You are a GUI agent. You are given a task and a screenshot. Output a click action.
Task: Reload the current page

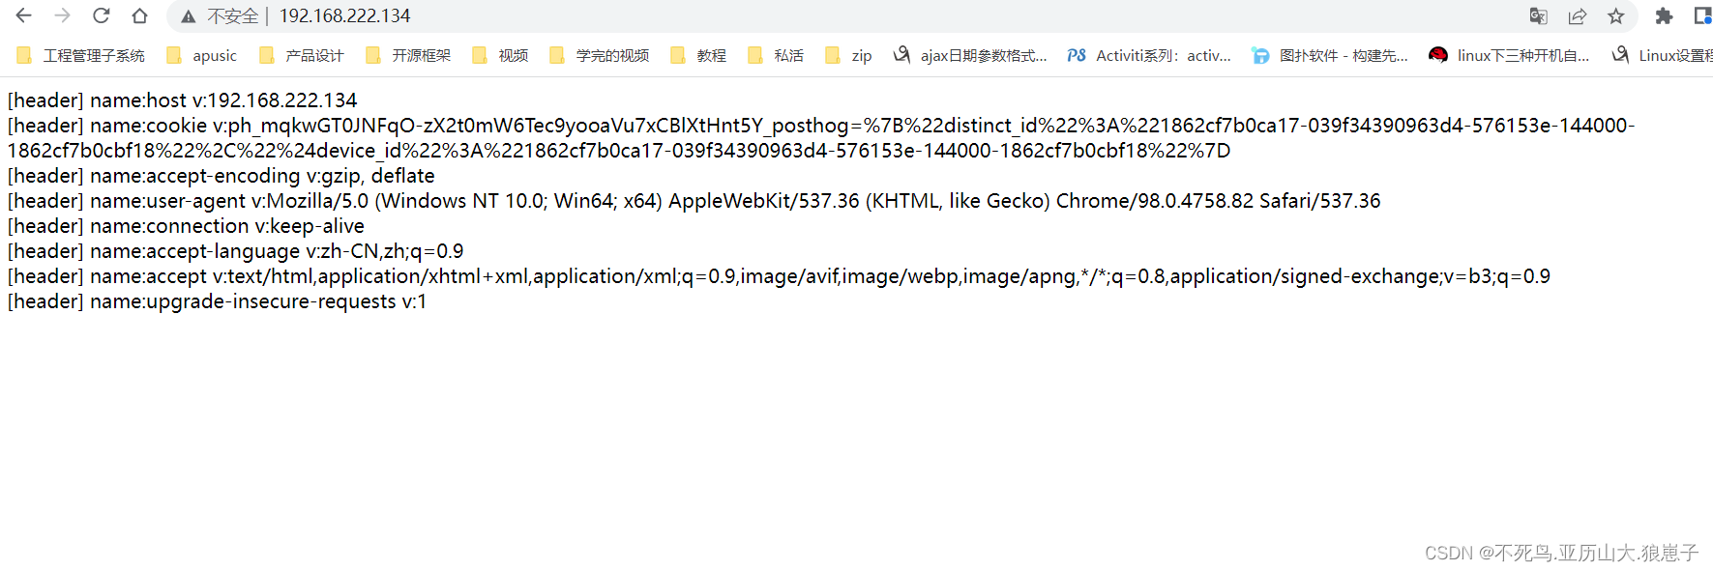click(x=101, y=15)
